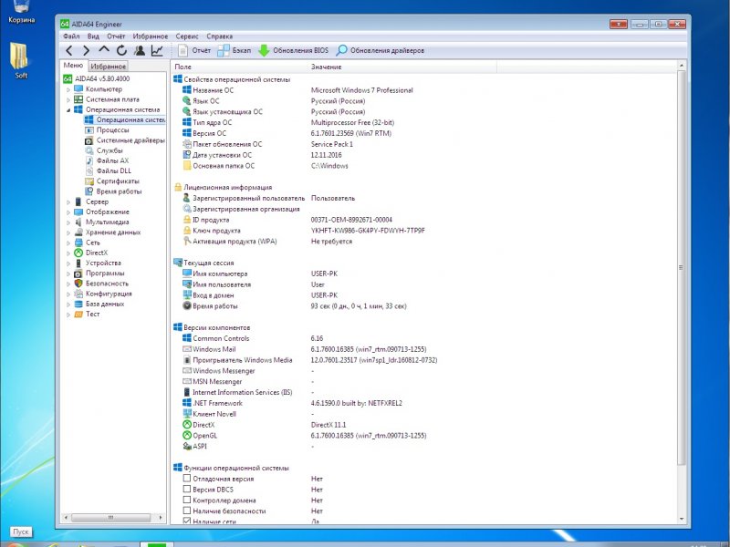
Task: Select the Тест tree node
Action: [x=92, y=315]
